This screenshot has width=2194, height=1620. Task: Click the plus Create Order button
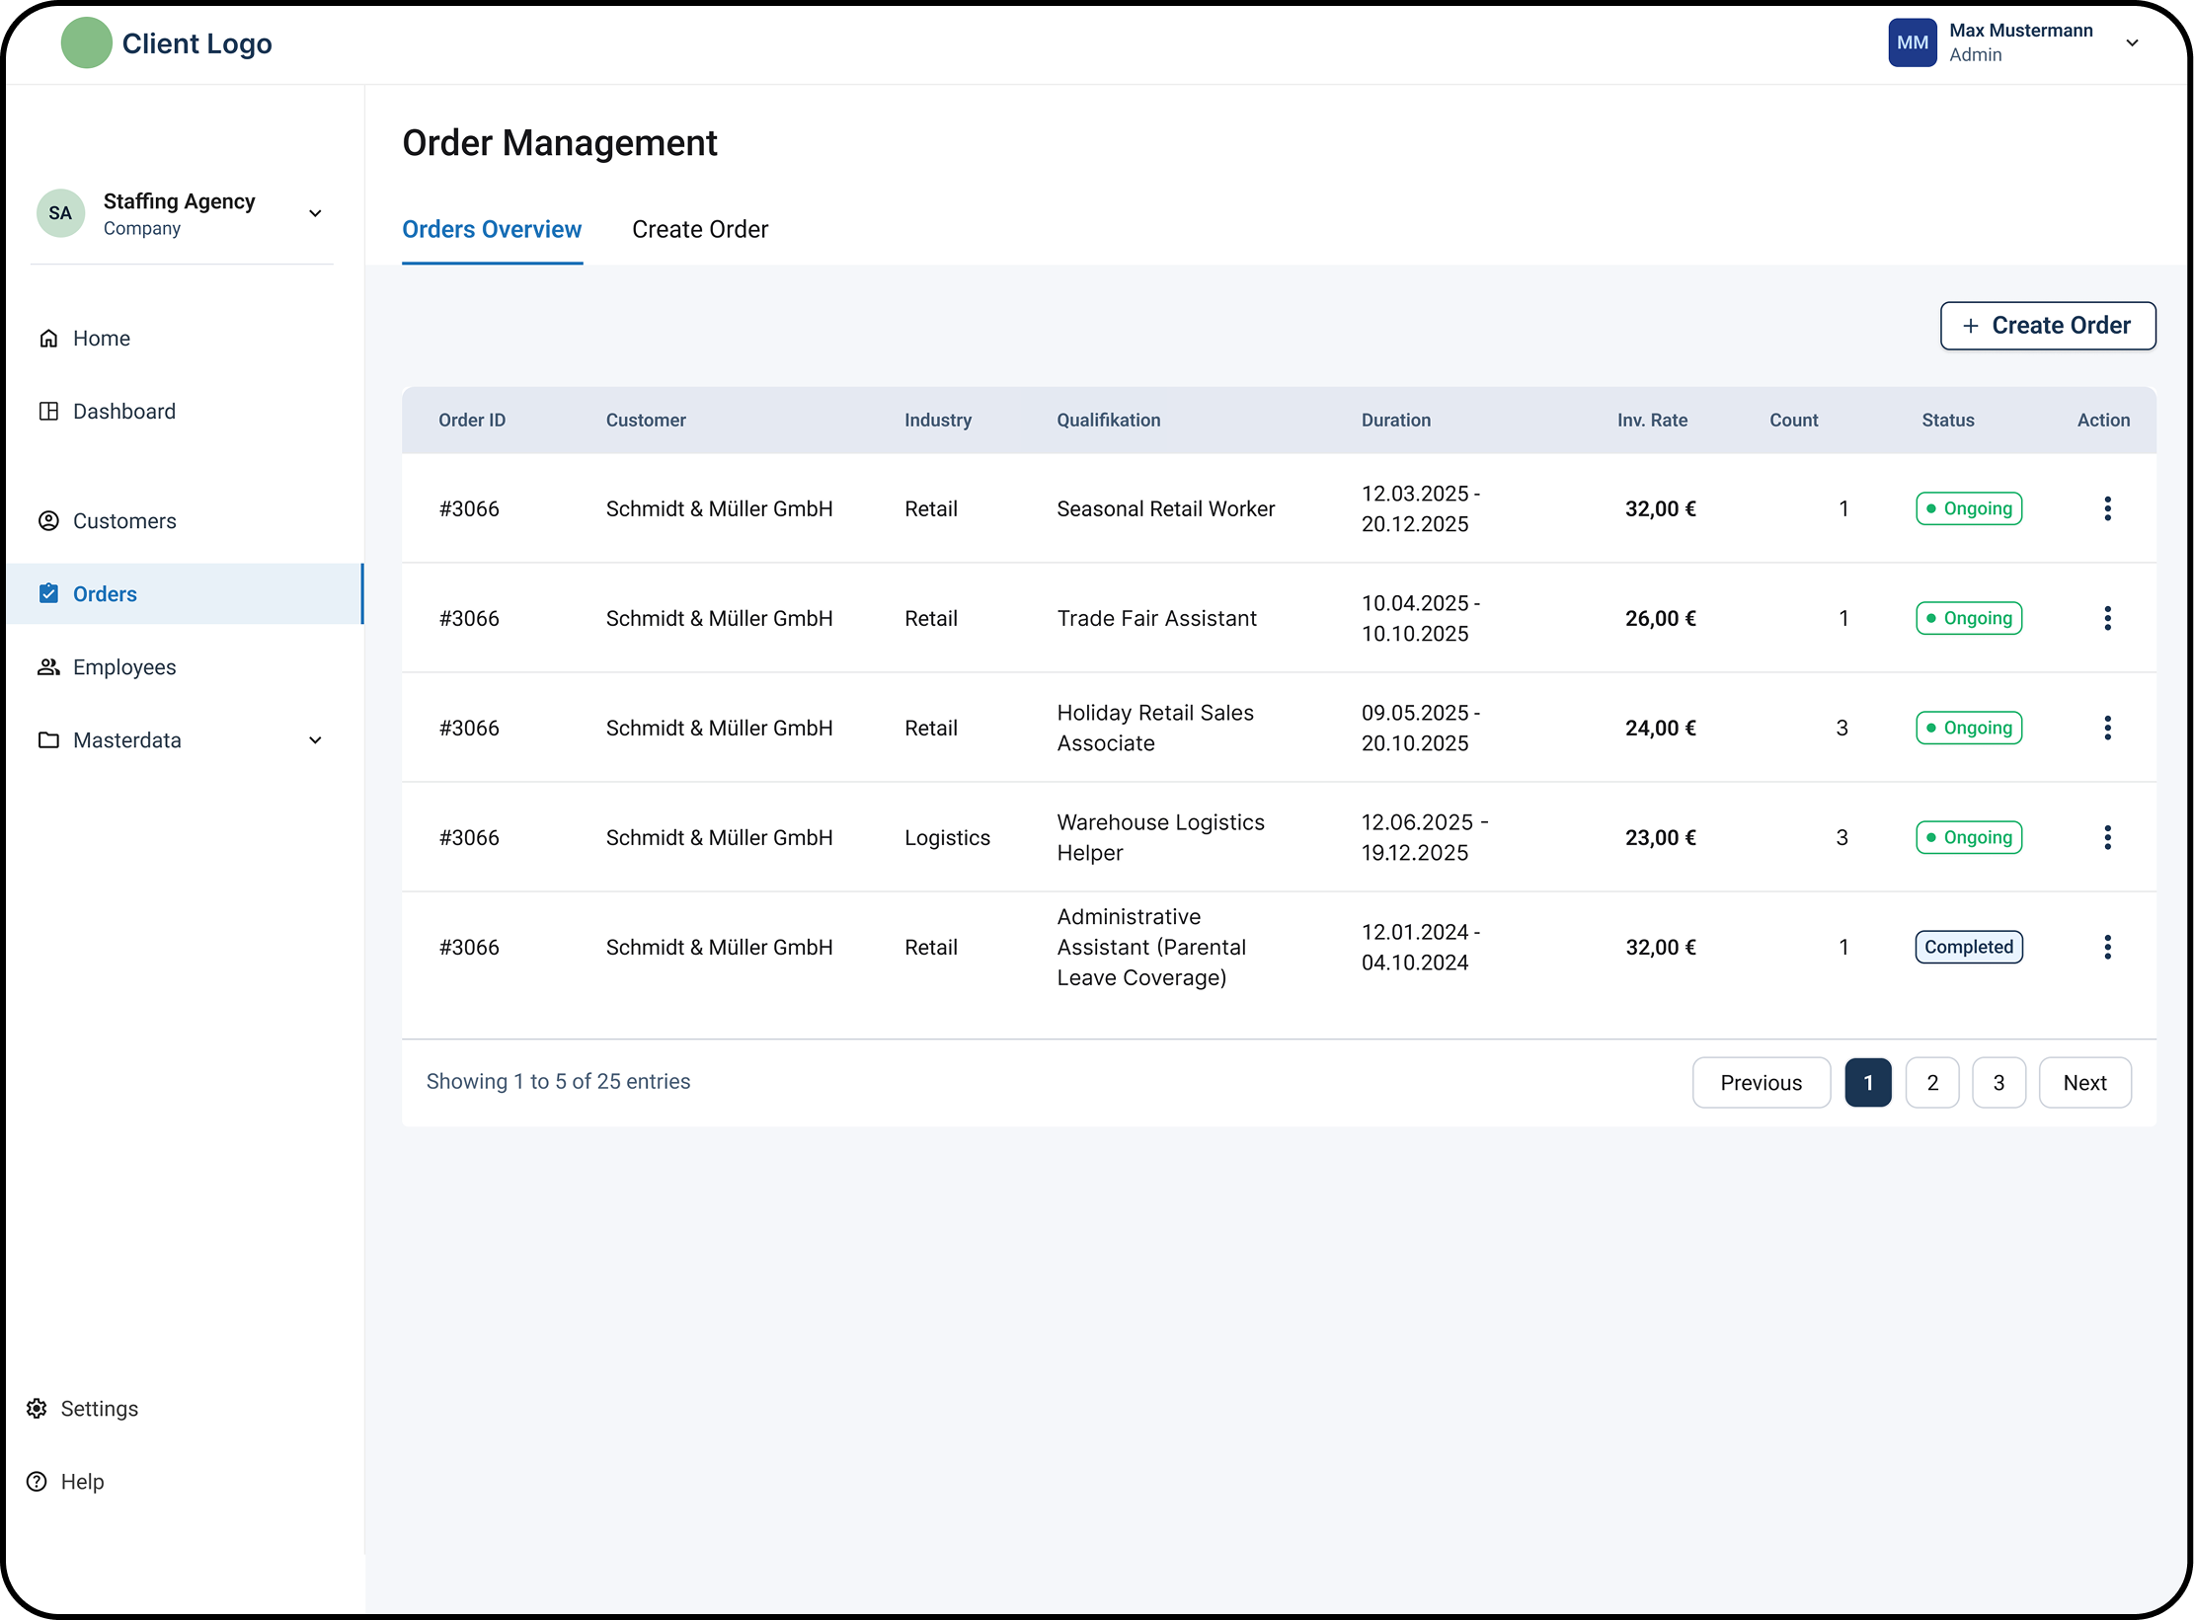tap(2047, 326)
